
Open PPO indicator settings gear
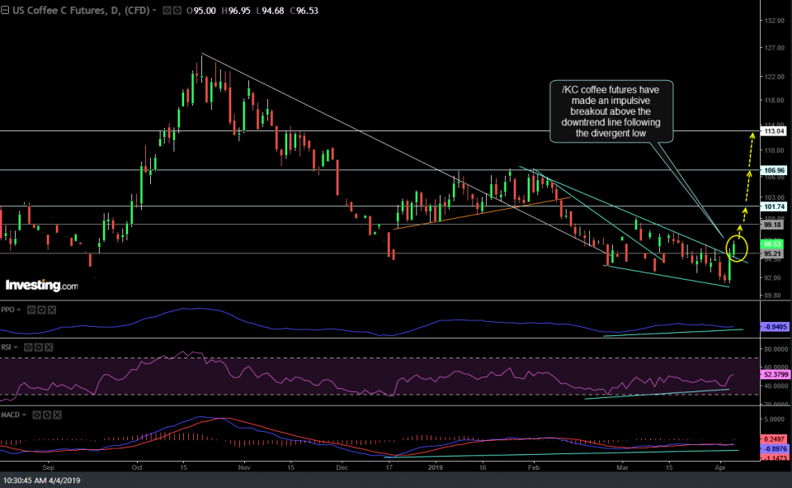[42, 310]
